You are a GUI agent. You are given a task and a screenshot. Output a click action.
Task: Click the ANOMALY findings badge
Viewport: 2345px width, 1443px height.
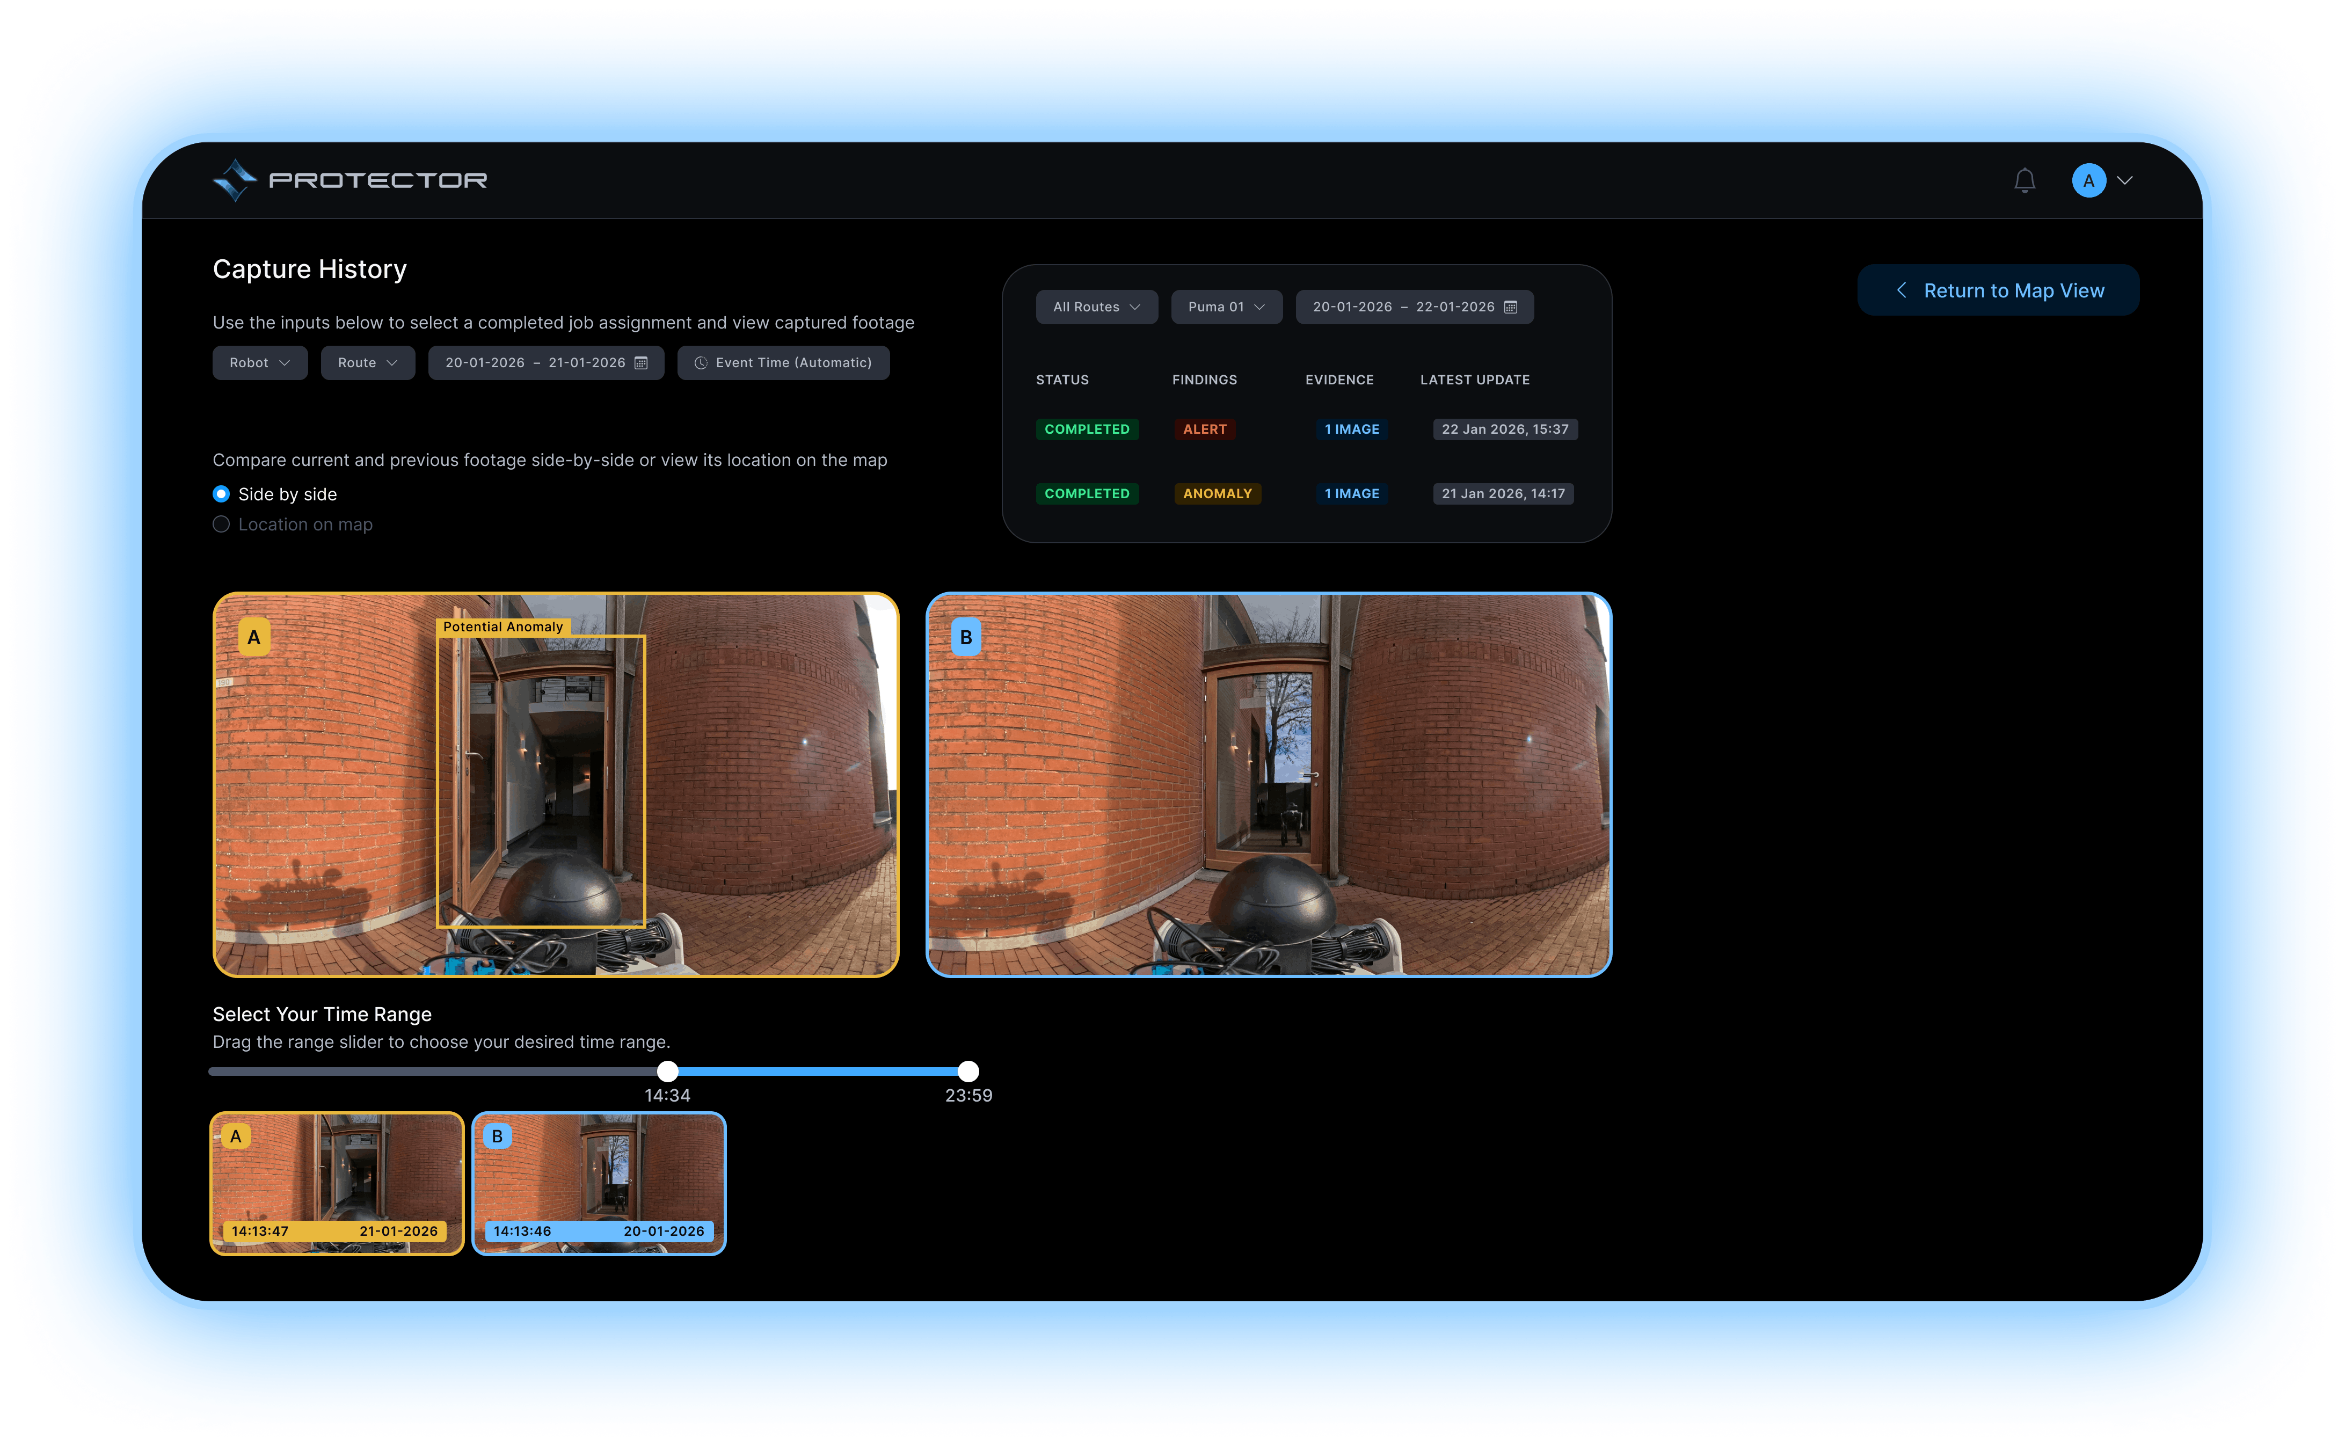coord(1218,493)
